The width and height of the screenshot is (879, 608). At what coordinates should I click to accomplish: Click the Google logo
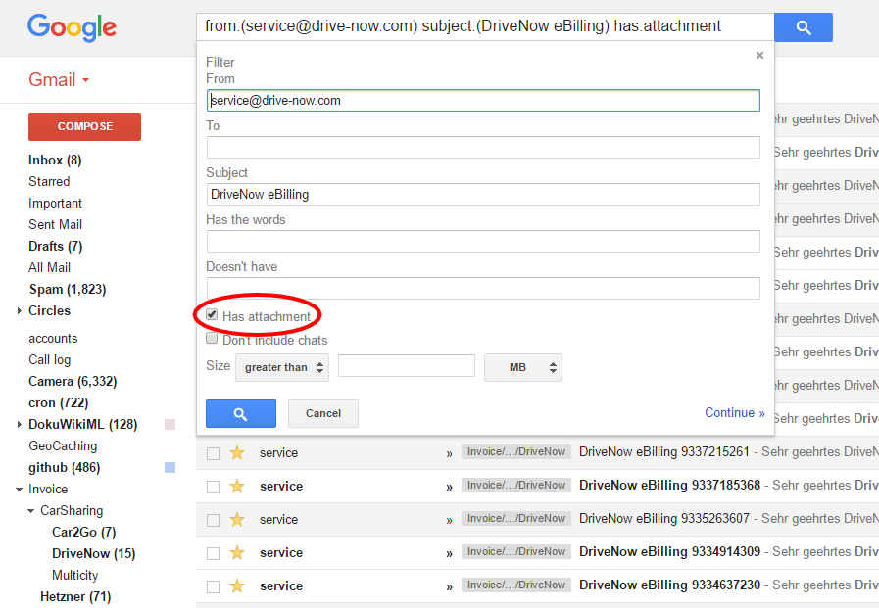click(72, 27)
